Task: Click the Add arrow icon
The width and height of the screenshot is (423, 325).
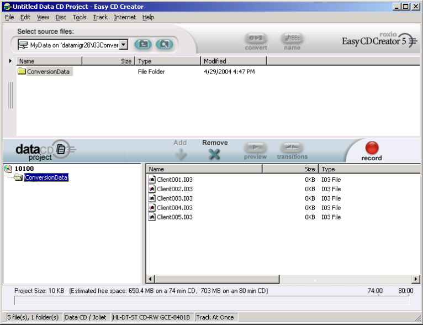Action: [x=181, y=155]
